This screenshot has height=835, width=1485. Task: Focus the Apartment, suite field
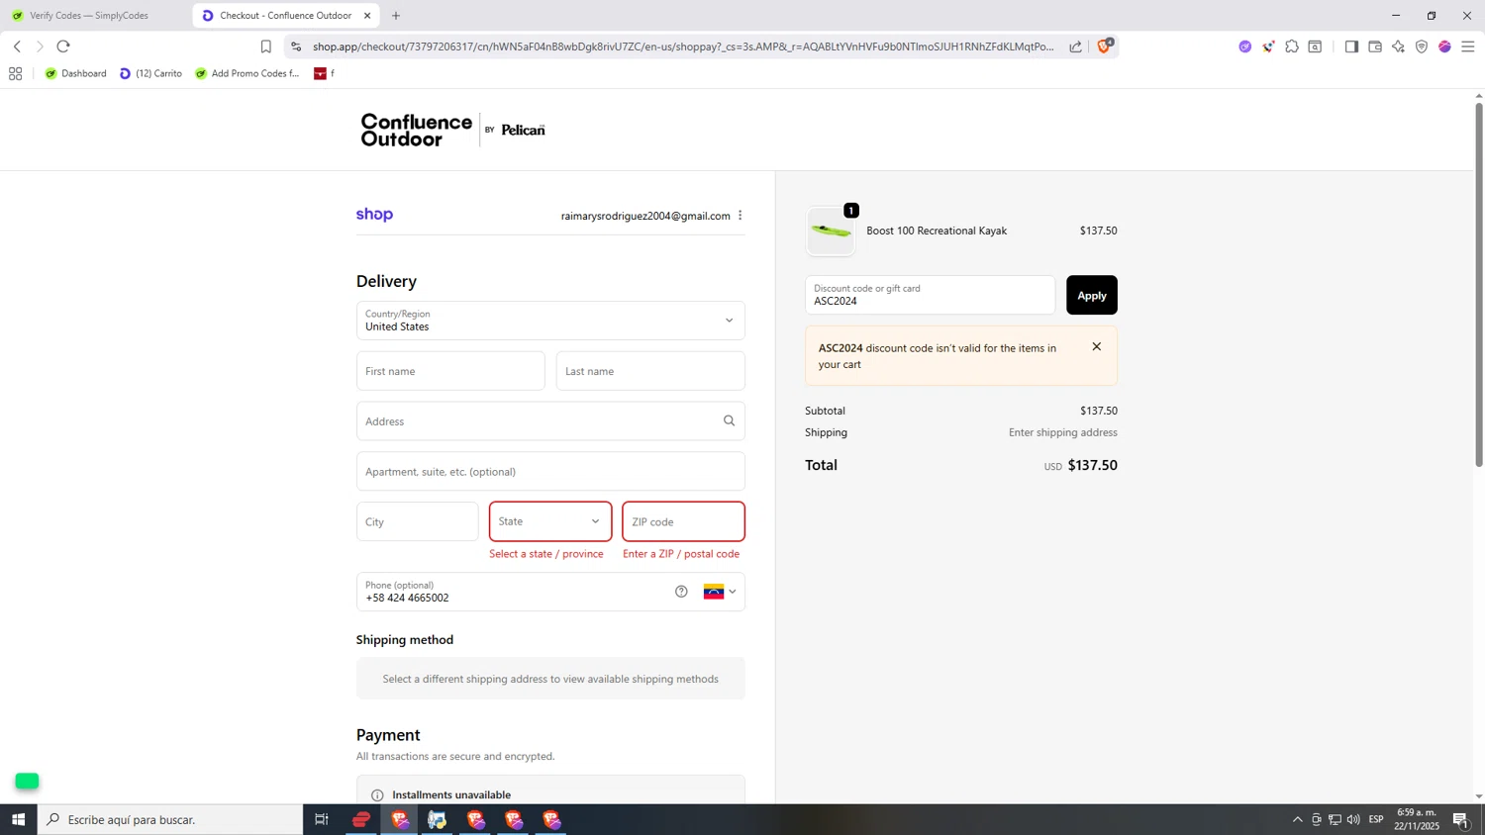550,471
